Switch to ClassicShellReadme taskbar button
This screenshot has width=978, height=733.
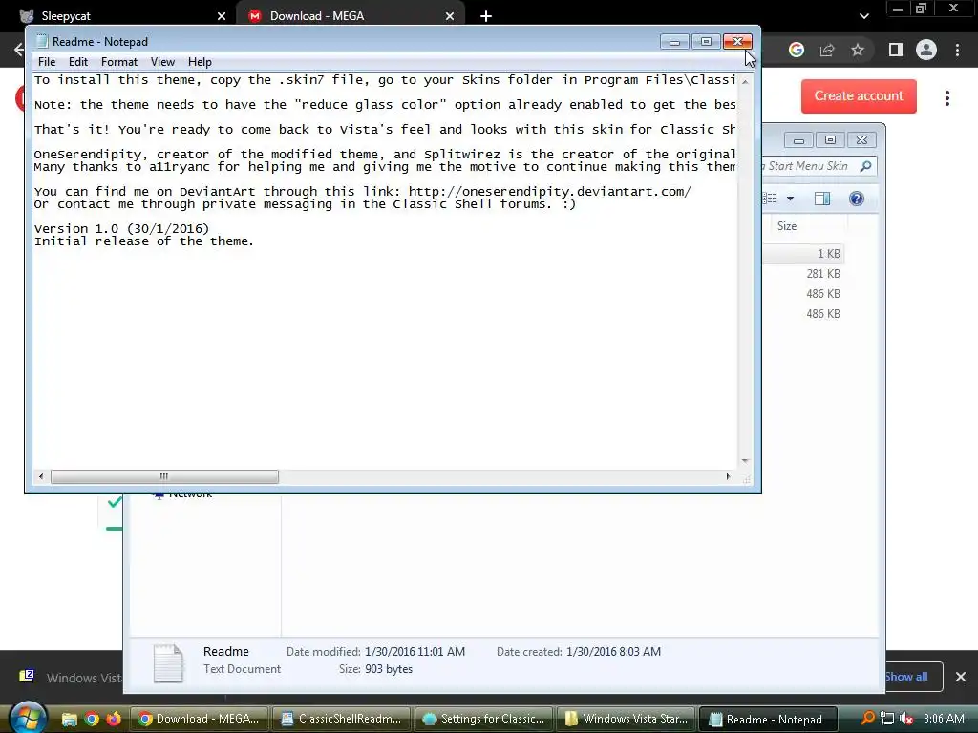pos(341,719)
